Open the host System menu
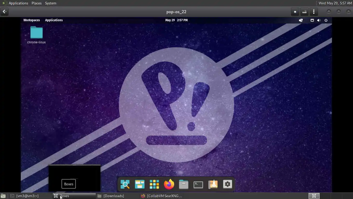 (51, 3)
